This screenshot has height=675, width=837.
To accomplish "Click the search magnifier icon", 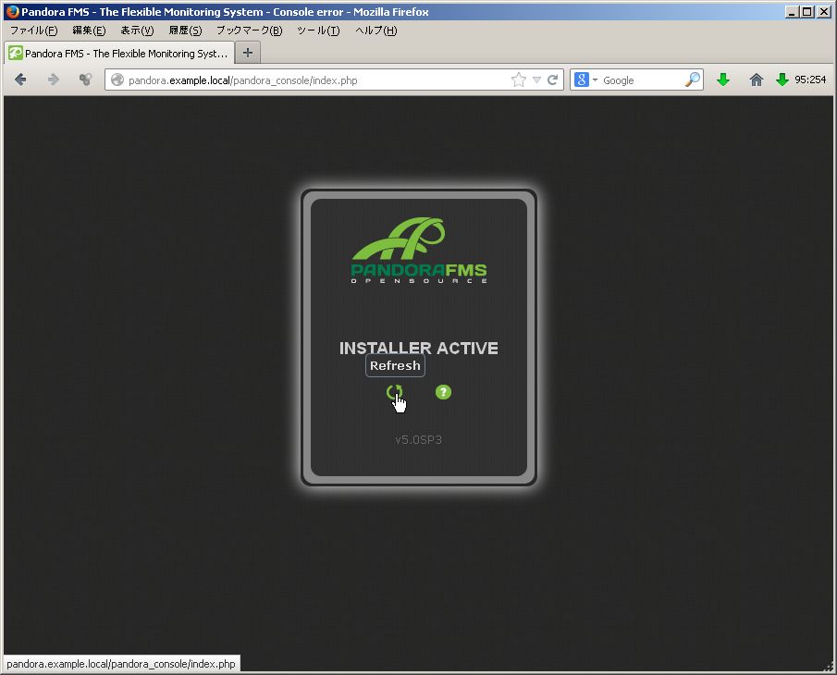I will tap(693, 80).
